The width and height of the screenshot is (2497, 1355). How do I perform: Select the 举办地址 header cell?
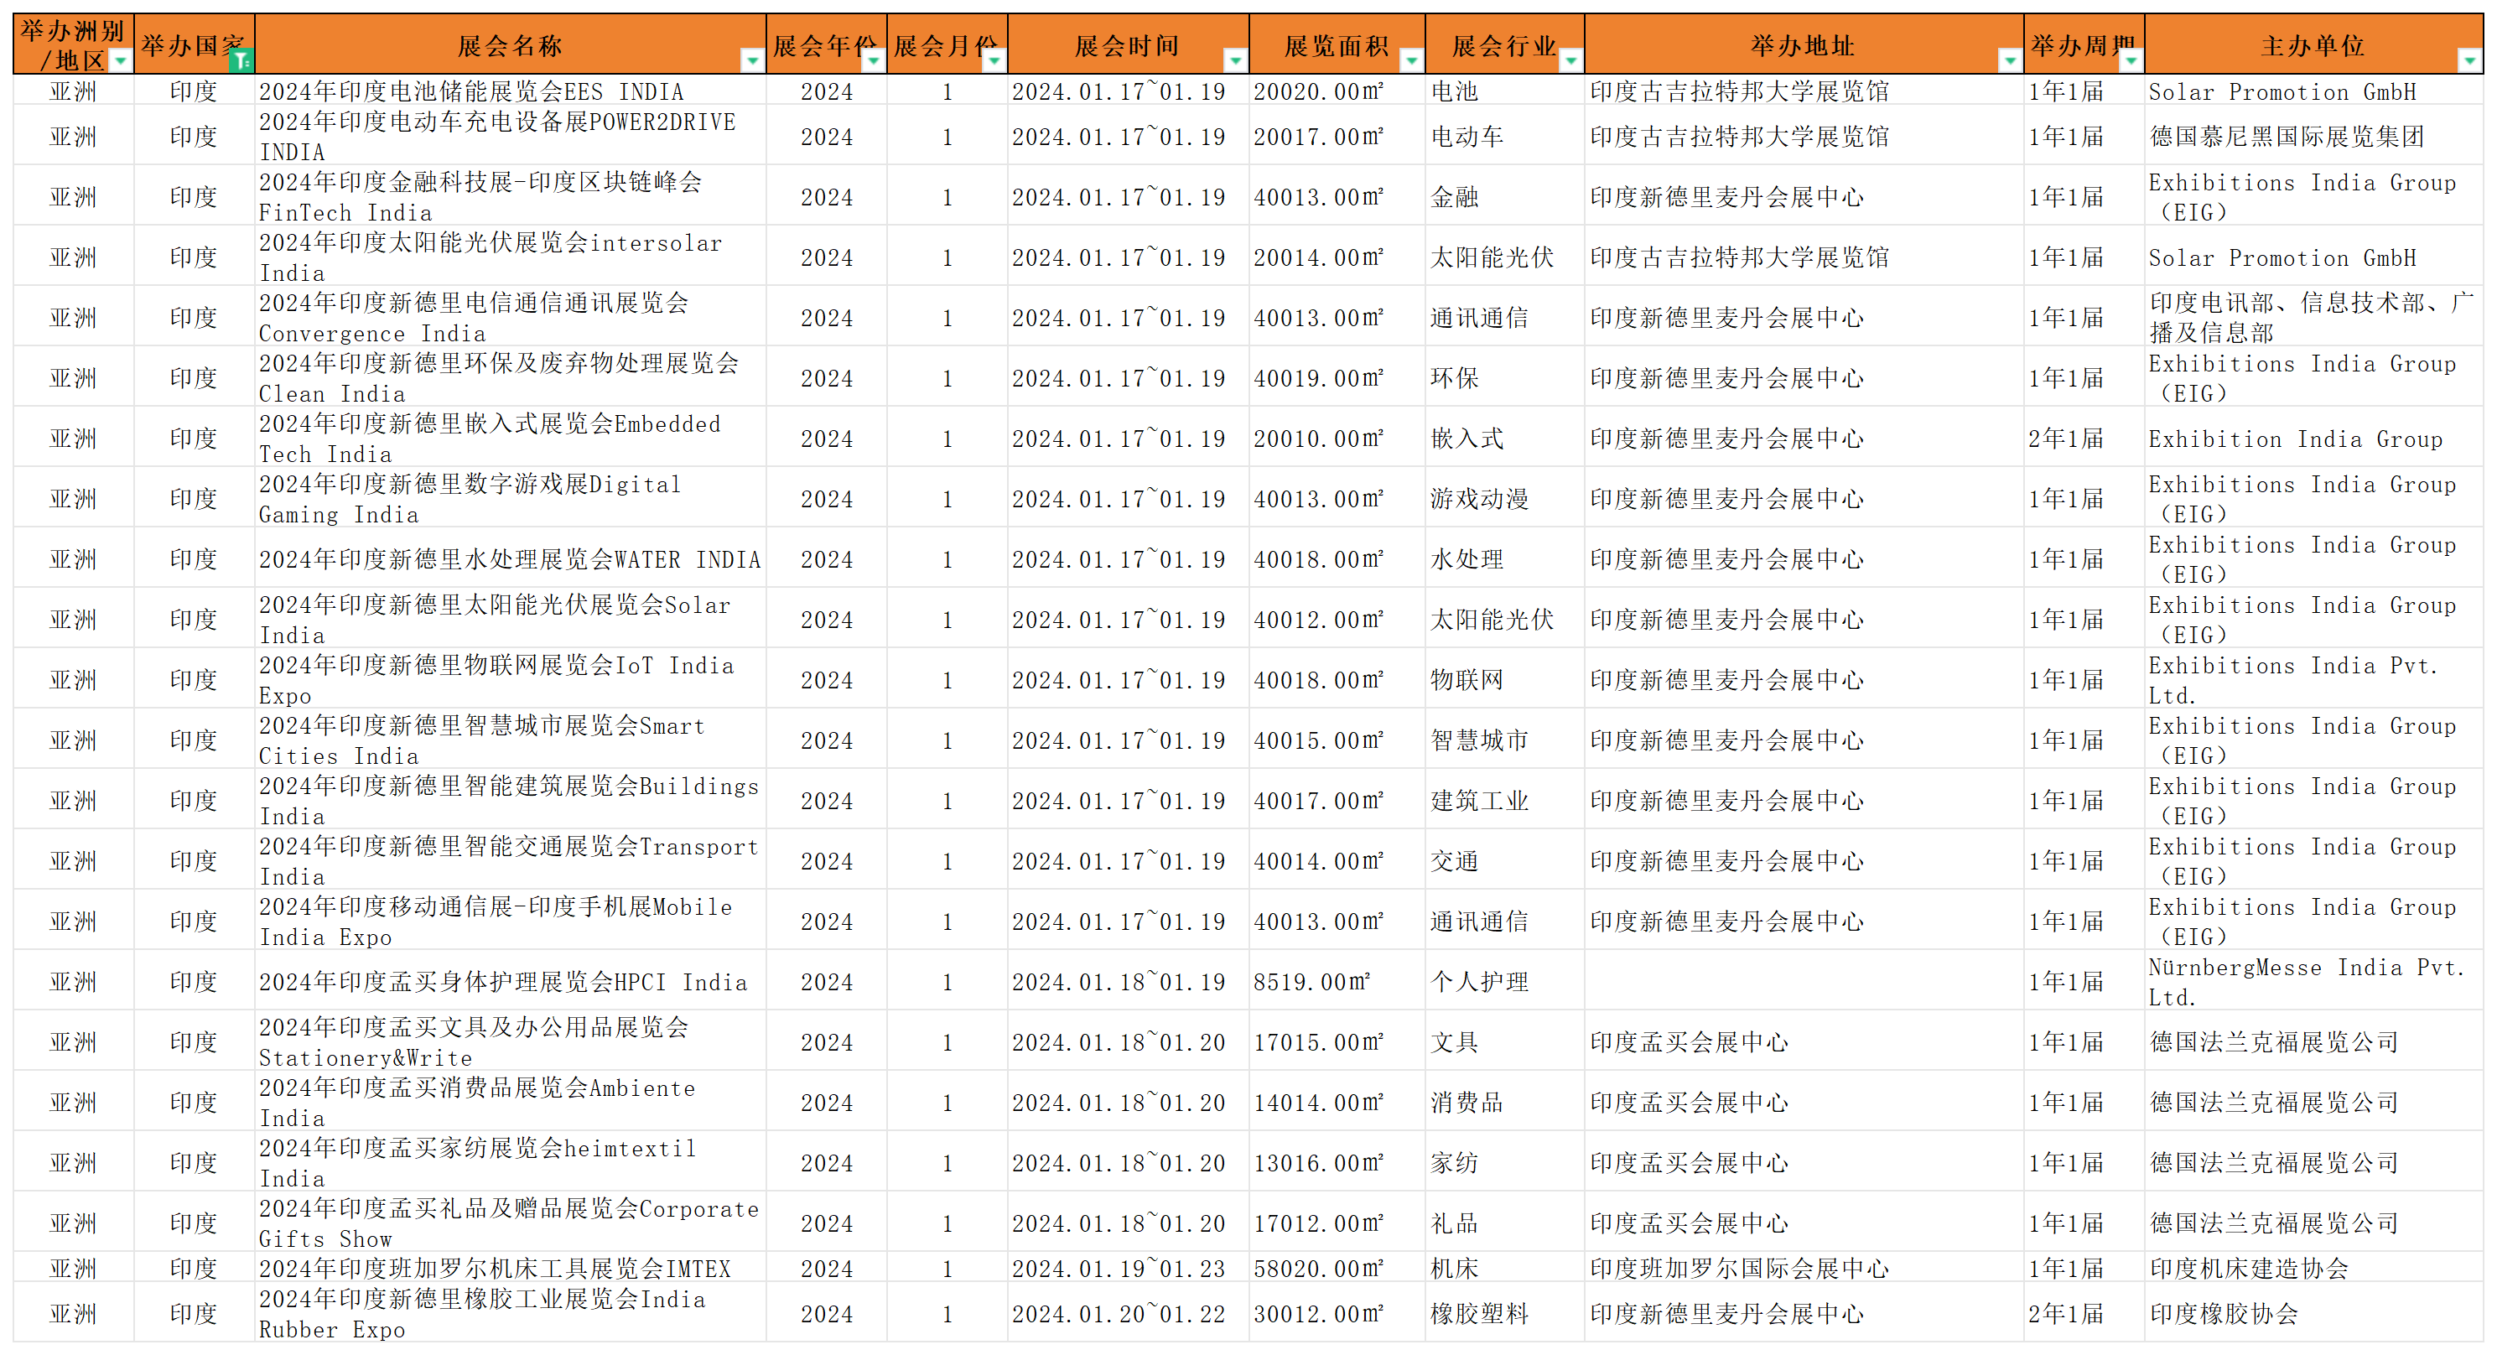(1804, 44)
